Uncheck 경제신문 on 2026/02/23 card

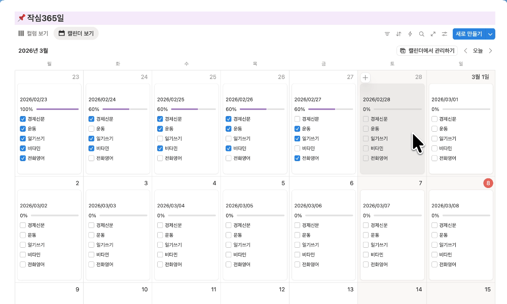pos(23,119)
